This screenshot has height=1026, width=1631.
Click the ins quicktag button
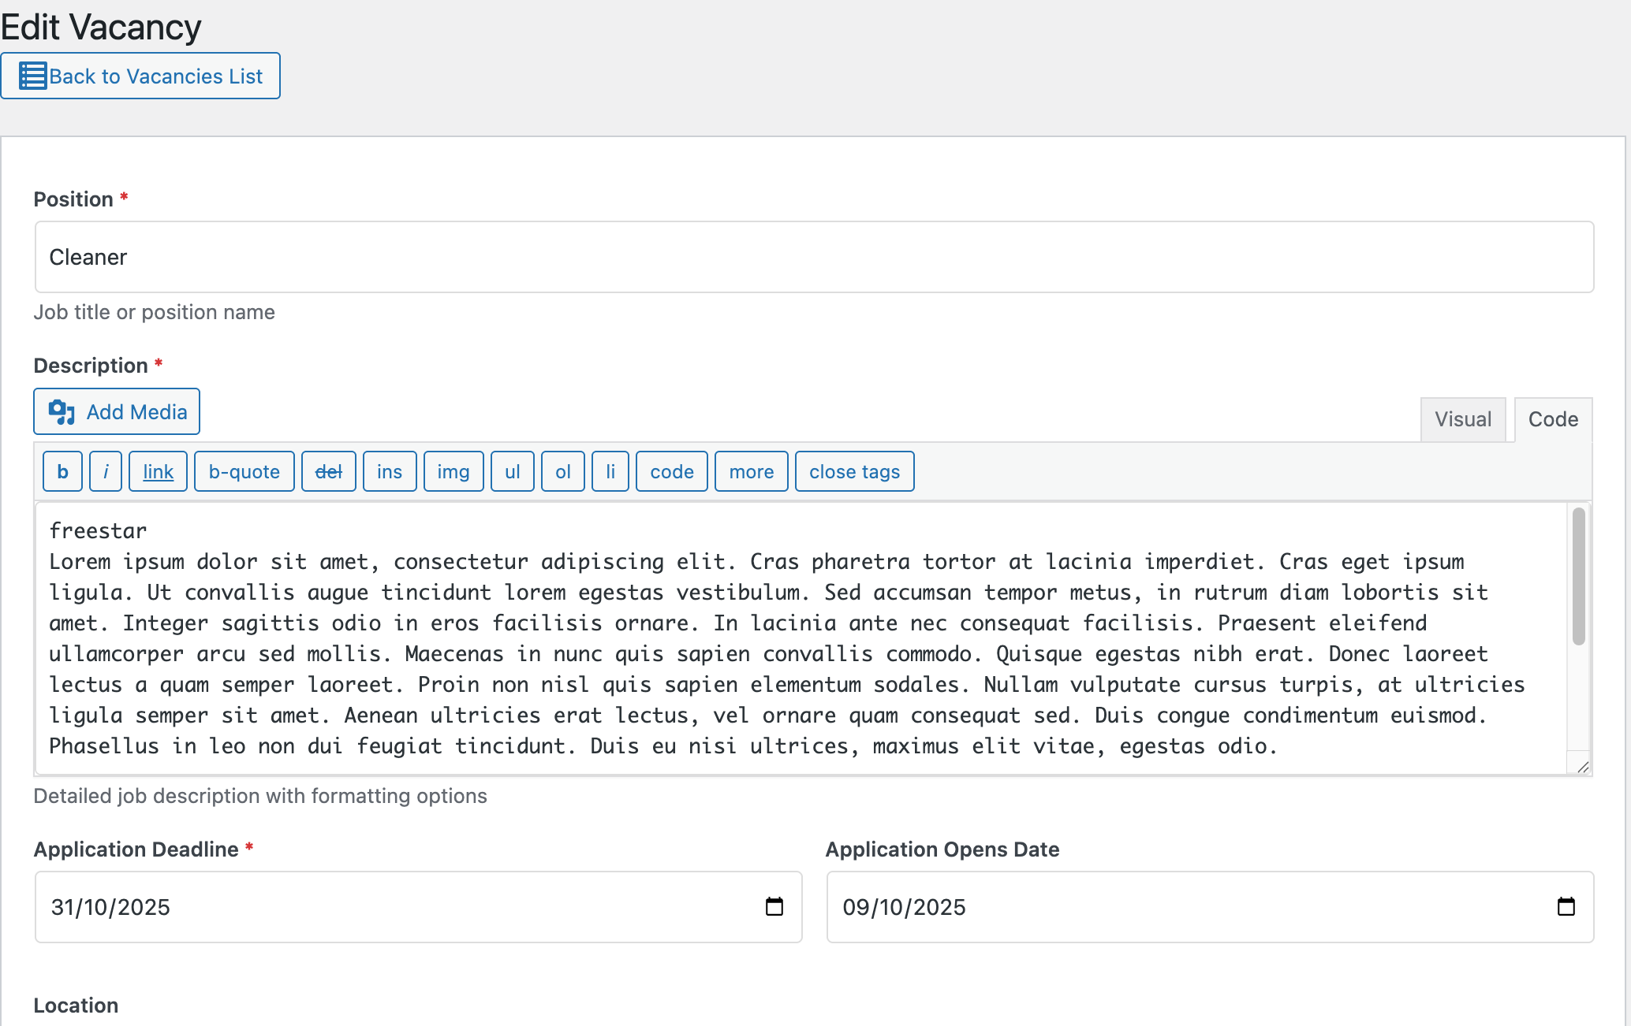(389, 471)
